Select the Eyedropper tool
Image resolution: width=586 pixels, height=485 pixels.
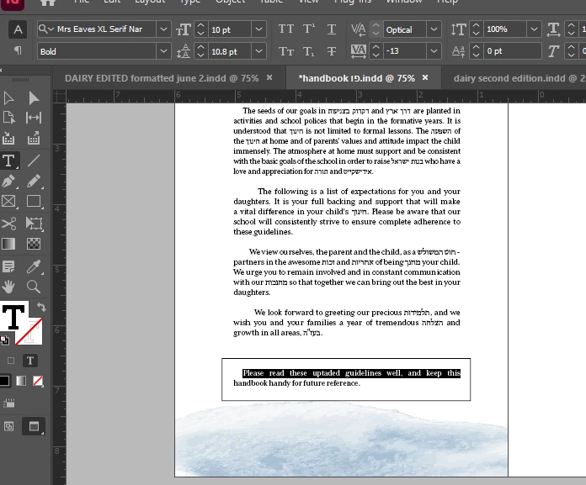click(34, 266)
